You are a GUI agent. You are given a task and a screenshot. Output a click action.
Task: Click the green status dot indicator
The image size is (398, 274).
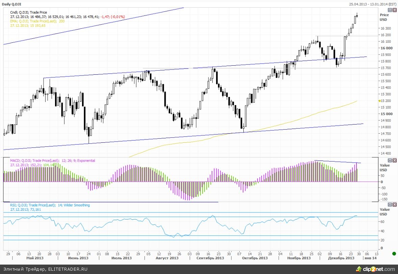[394, 253]
